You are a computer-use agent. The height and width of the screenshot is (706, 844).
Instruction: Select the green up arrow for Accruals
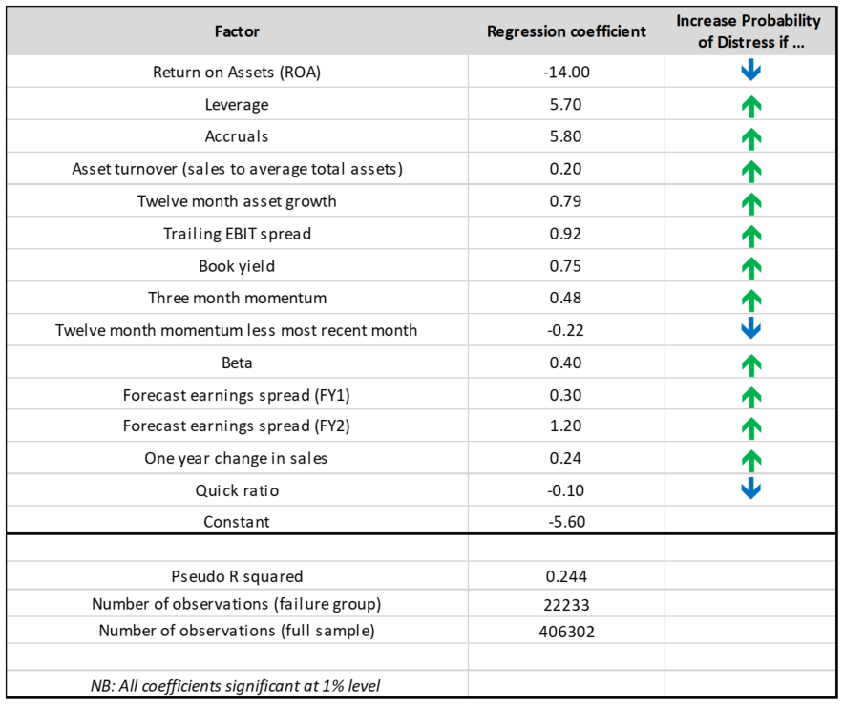[x=750, y=137]
